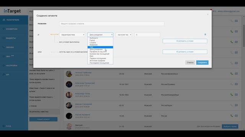Image resolution: width=245 pixels, height=137 pixels.
Task: Choose Последнее посещение option
Action: (x=100, y=63)
